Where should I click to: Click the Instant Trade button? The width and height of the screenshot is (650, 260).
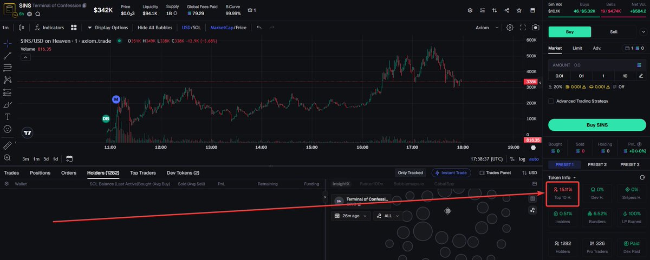451,173
